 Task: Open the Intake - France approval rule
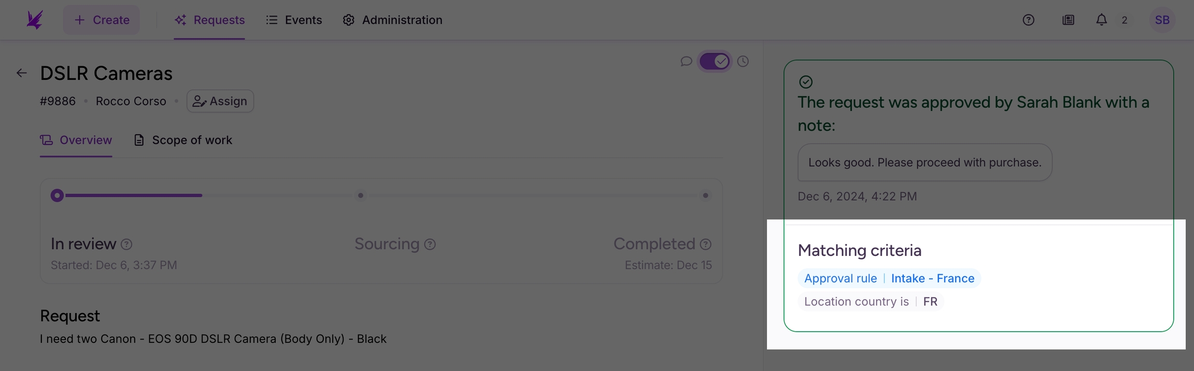click(x=932, y=278)
